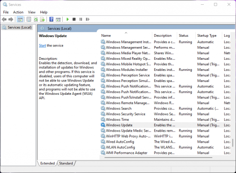Image resolution: width=236 pixels, height=173 pixels.
Task: Open the File menu
Action: pyautogui.click(x=6, y=12)
